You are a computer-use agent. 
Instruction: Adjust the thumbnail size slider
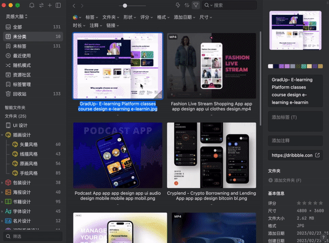tap(125, 5)
